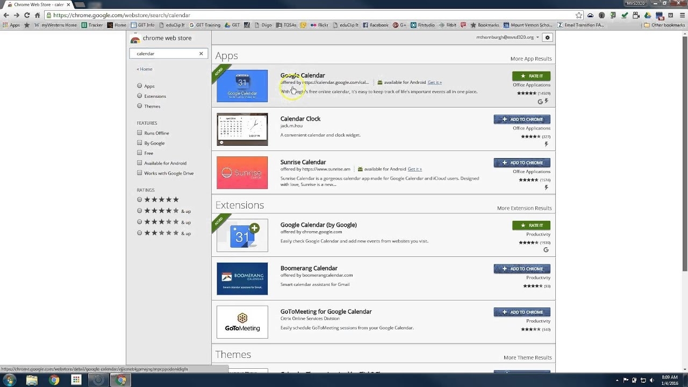This screenshot has width=688, height=387.
Task: Open the Facebook bookmark
Action: click(x=375, y=25)
